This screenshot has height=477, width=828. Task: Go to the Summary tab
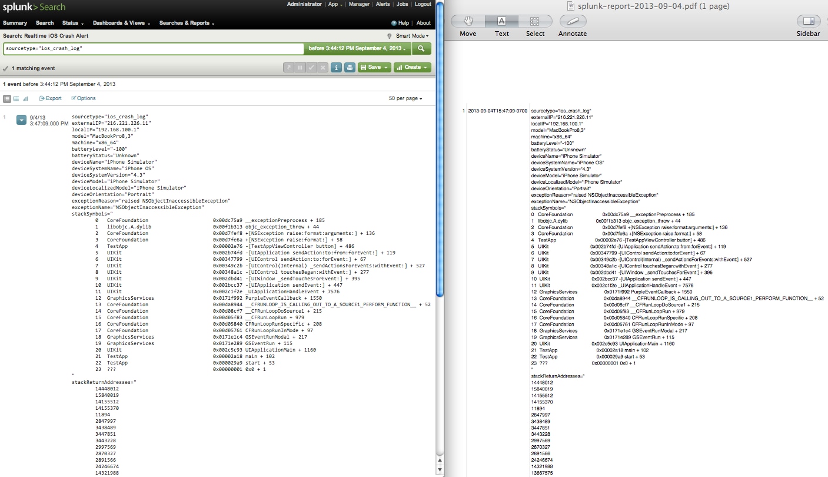15,23
